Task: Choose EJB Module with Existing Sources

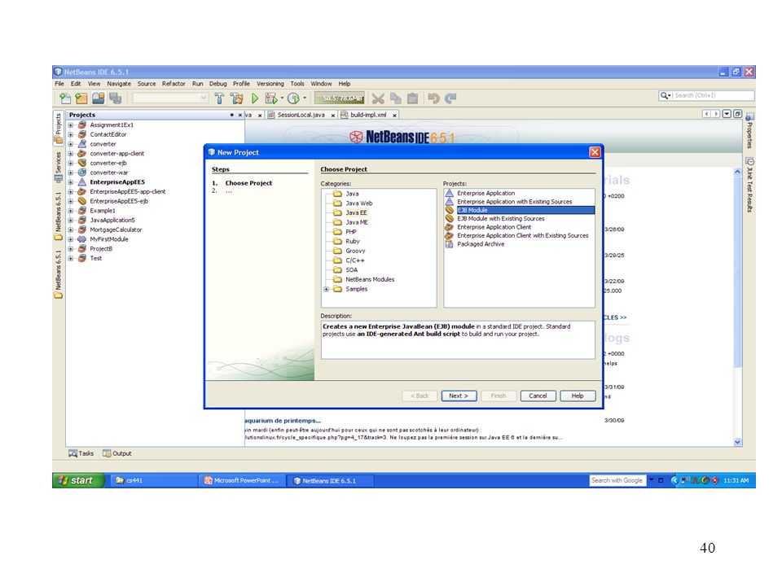Action: pos(501,219)
